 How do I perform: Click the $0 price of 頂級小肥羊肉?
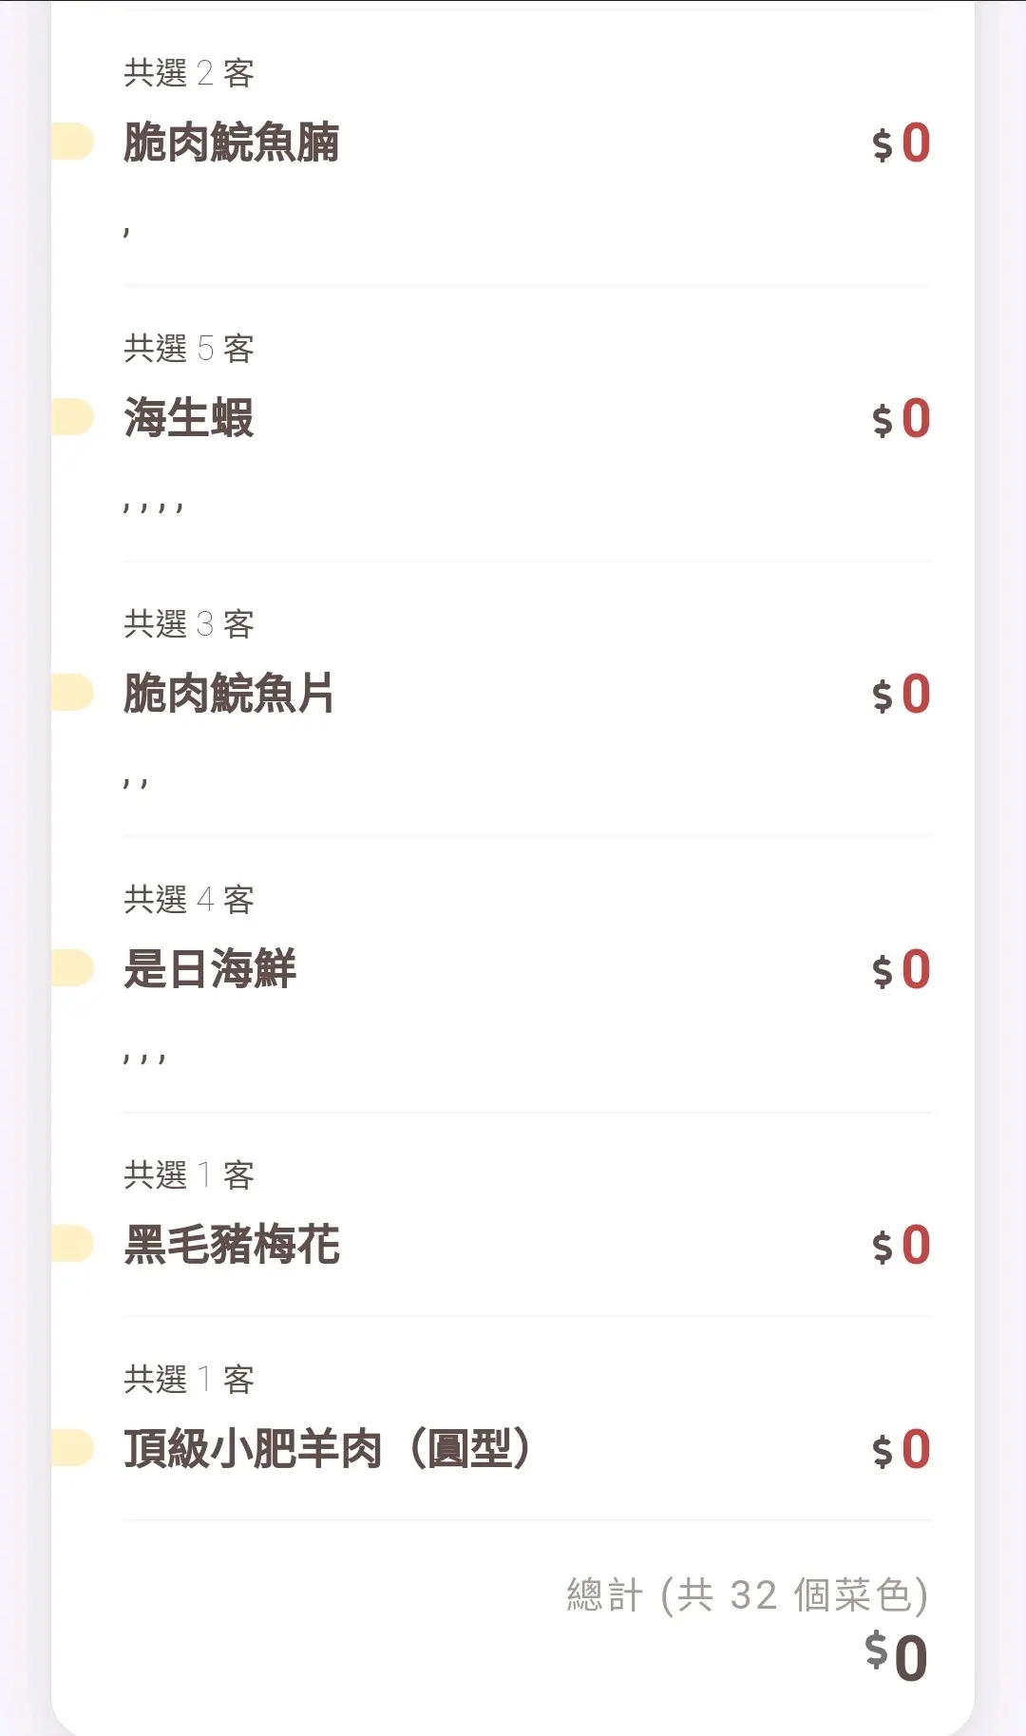coord(901,1450)
